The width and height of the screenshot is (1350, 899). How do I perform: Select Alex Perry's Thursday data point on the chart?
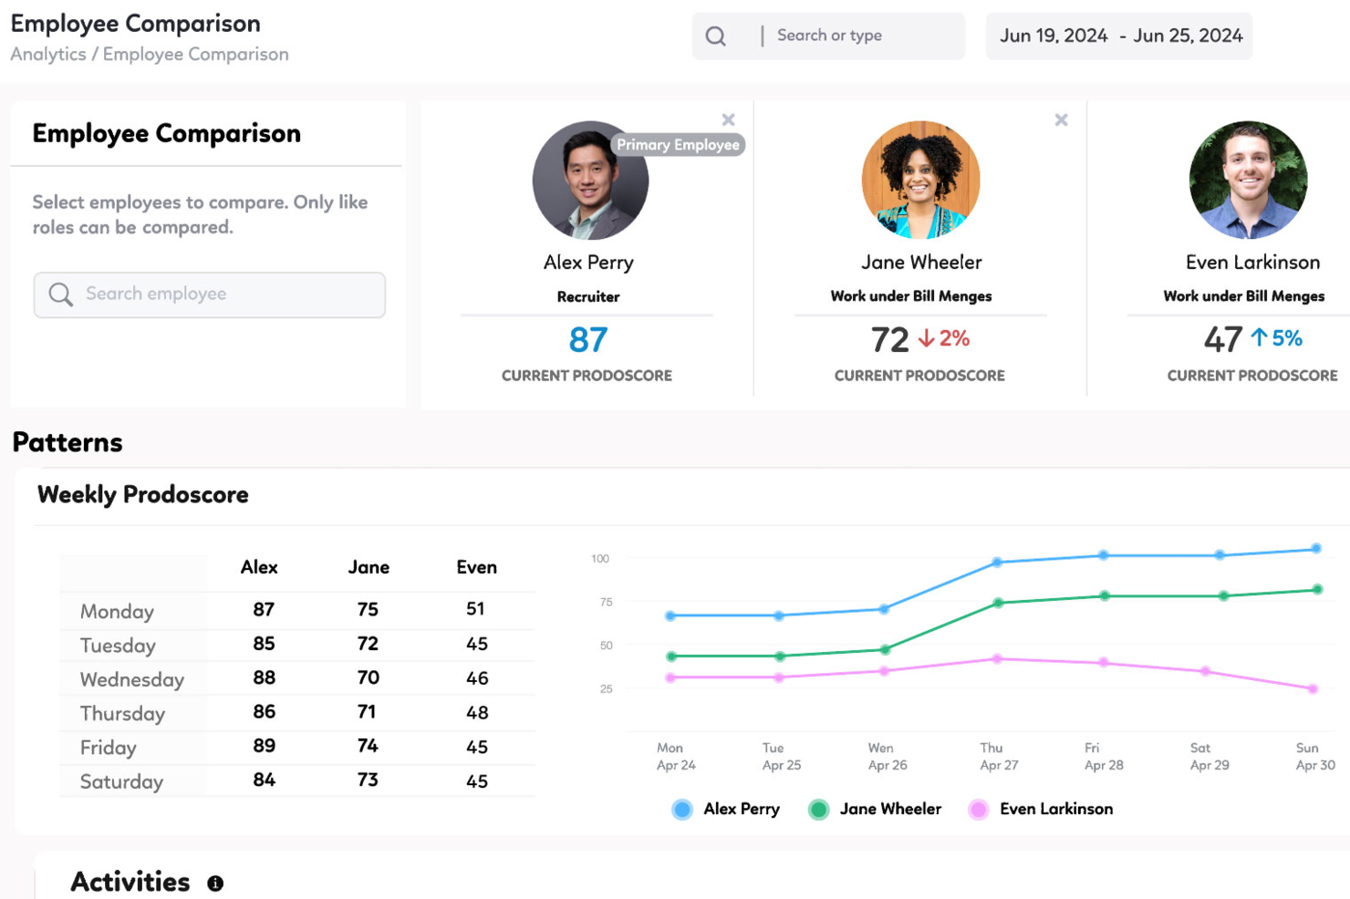click(x=996, y=562)
